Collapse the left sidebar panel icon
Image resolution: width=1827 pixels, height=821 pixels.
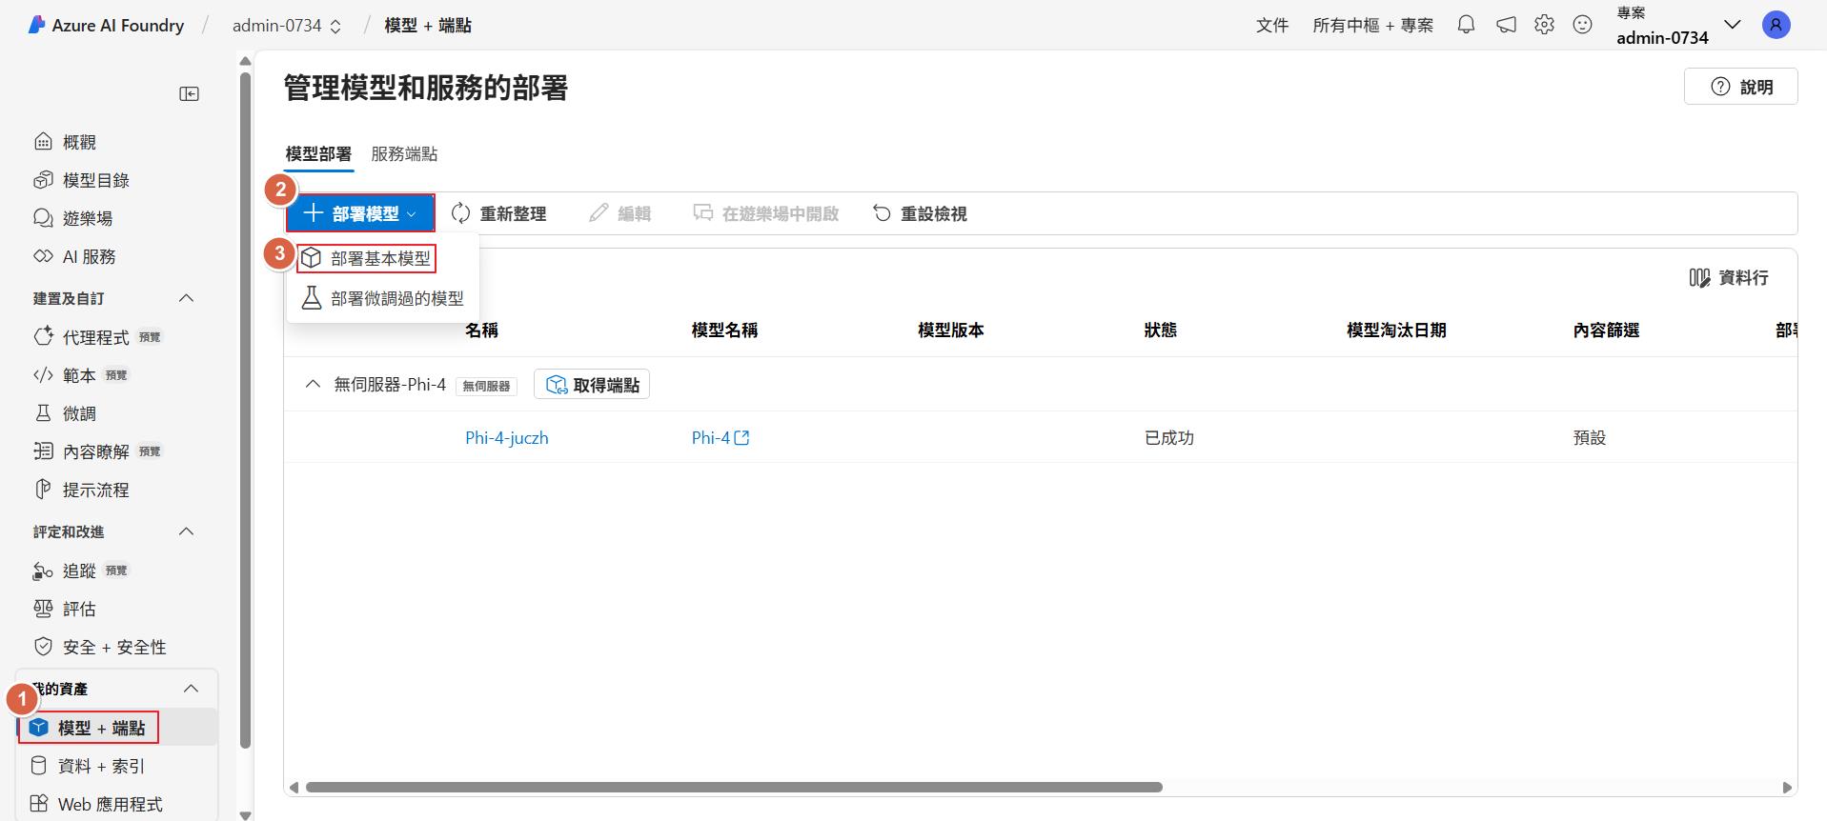point(189,93)
